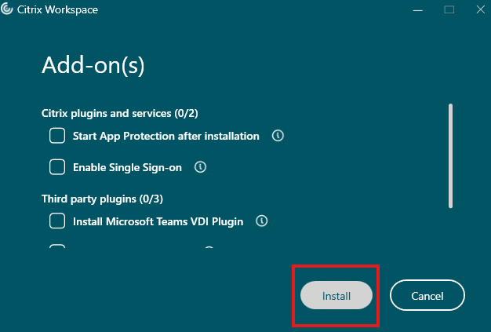491x332 pixels.
Task: Check Install Microsoft Teams VDI Plugin box
Action: click(x=57, y=221)
